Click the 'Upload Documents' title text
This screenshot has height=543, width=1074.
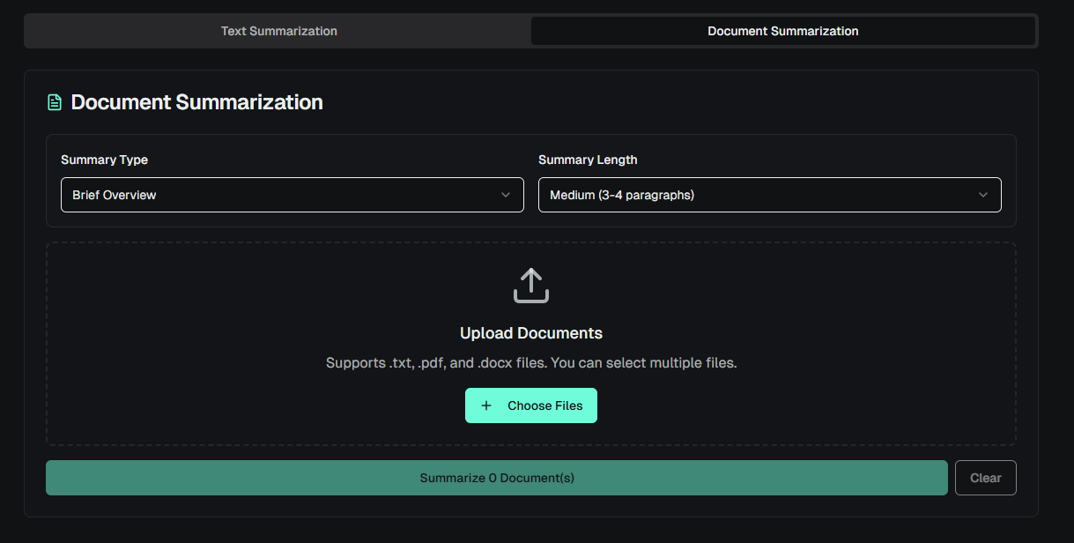(x=530, y=333)
